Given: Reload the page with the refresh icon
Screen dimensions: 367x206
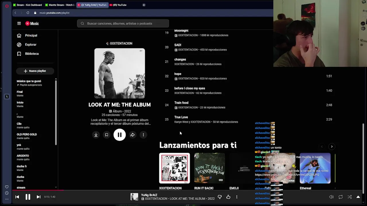Looking at the screenshot, I should click(28, 13).
